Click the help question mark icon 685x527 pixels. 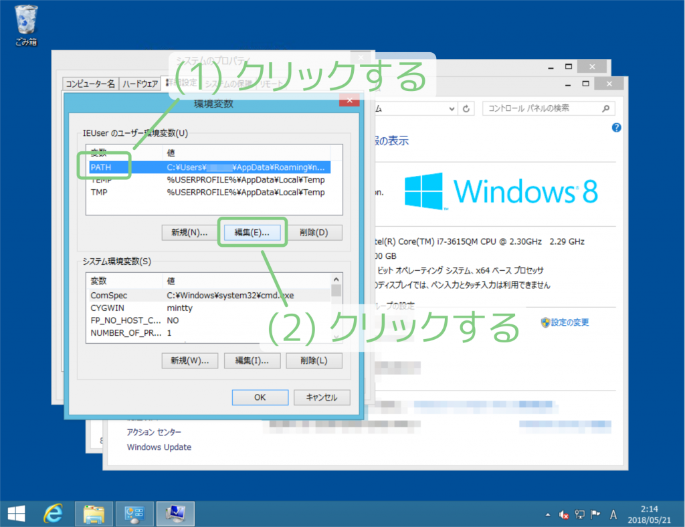tap(616, 128)
